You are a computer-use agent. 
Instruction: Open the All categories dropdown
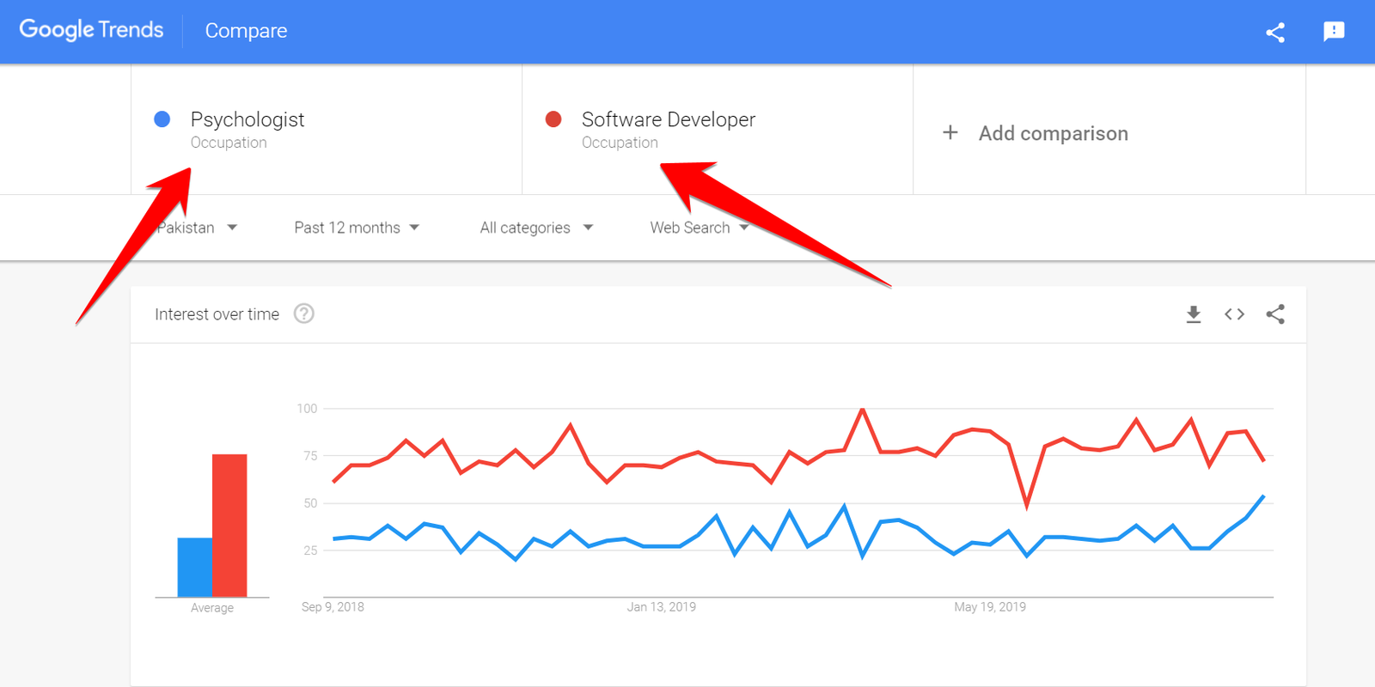[x=535, y=228]
